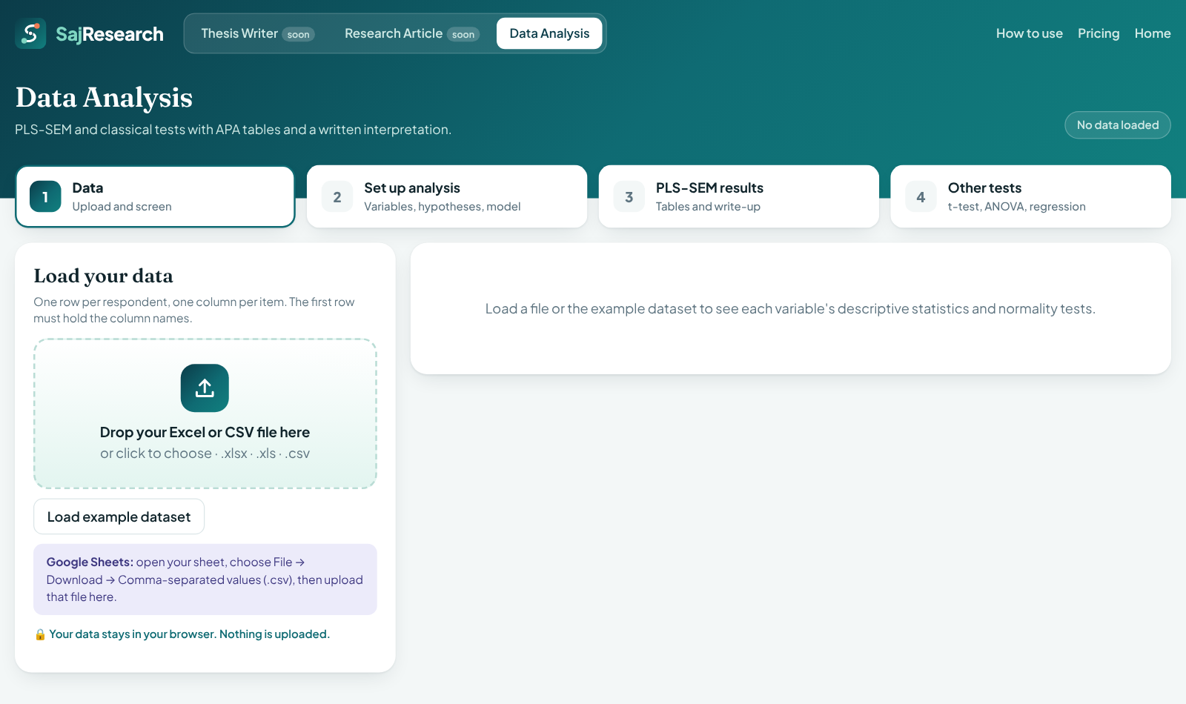Viewport: 1186px width, 704px height.
Task: Select the Data upload and screen step
Action: point(155,196)
